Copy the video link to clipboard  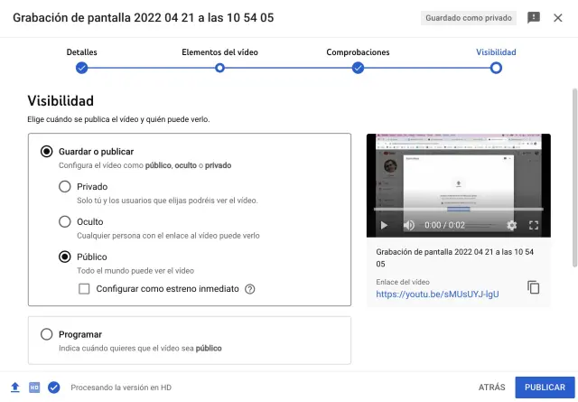point(534,287)
